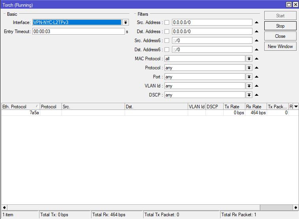Click the MAC Protocol 'all' field
Image resolution: width=299 pixels, height=219 pixels.
205,59
